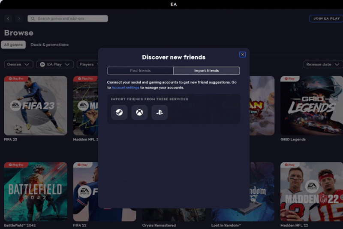Screen dimensions: 343x229
Task: Expand the Genres dropdown
Action: (x=19, y=64)
